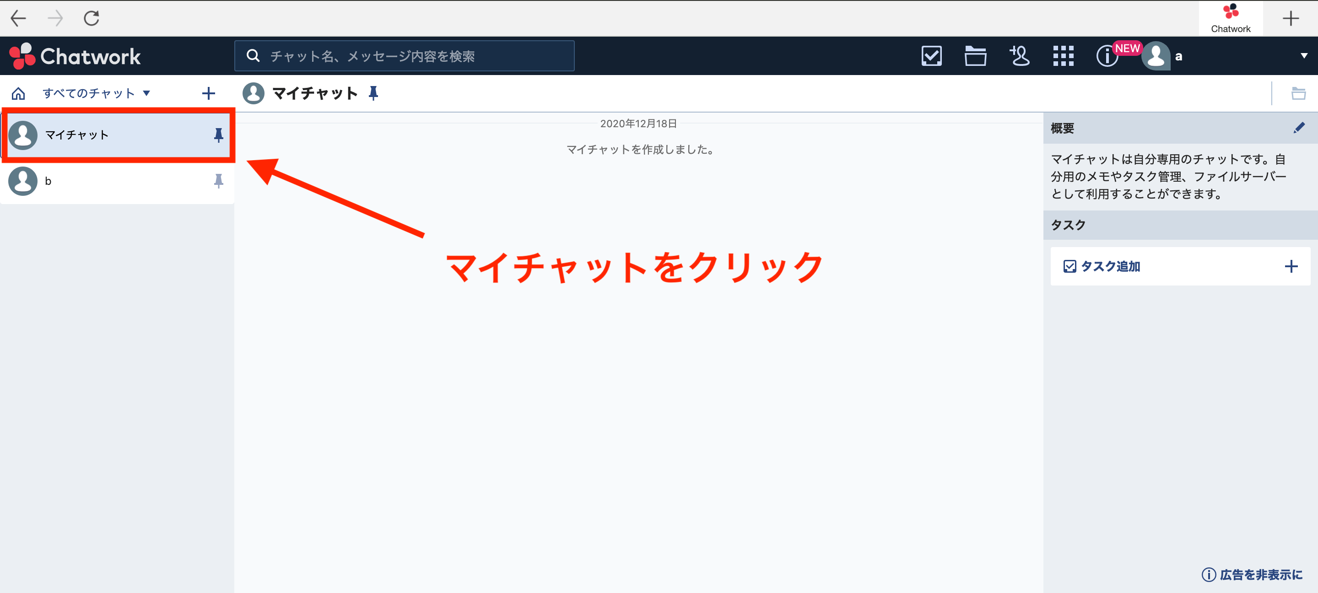The width and height of the screenshot is (1318, 593).
Task: Reload the page with refresh icon
Action: [92, 18]
